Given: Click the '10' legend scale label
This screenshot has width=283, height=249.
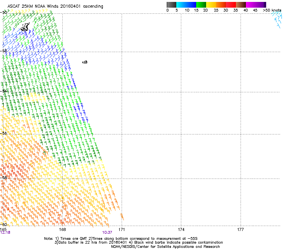Looking at the screenshot, I should [187, 10].
